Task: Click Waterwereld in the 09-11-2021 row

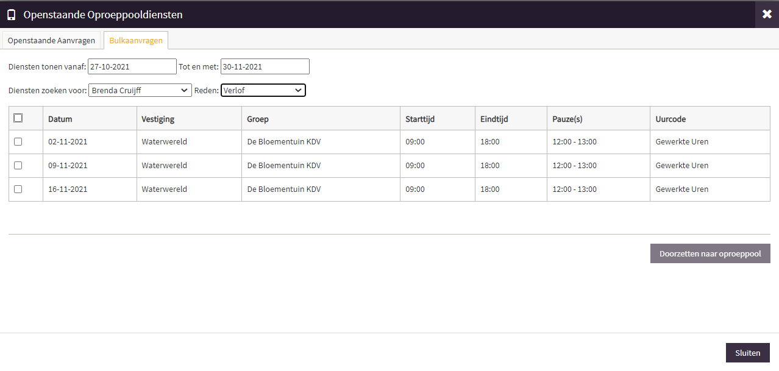Action: [x=165, y=165]
